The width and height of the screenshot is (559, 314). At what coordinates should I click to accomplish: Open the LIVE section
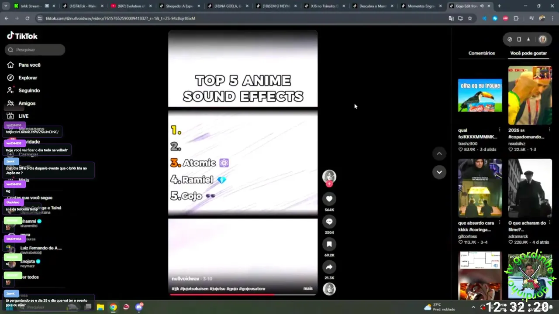[x=18, y=116]
